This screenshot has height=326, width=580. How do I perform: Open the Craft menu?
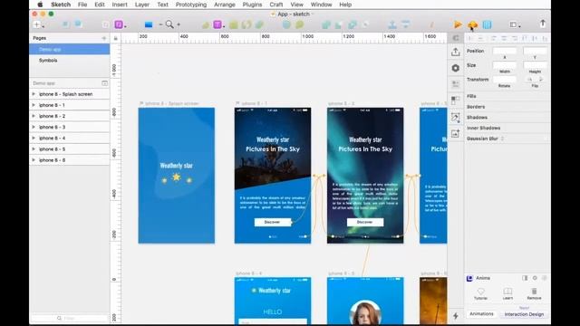tap(275, 5)
